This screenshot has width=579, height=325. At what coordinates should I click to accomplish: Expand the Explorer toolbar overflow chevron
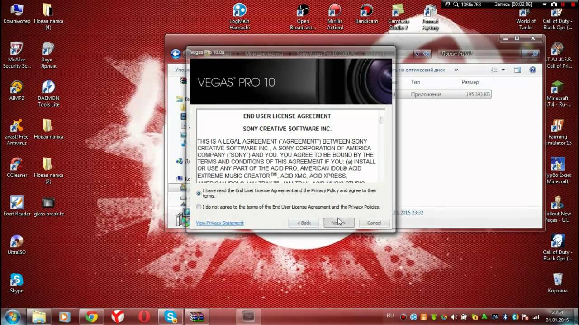pos(456,70)
